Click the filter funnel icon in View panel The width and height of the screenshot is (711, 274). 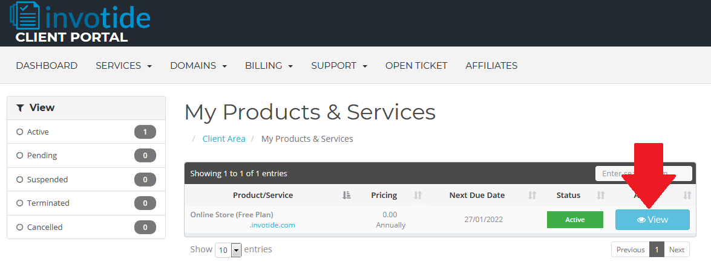(x=21, y=108)
